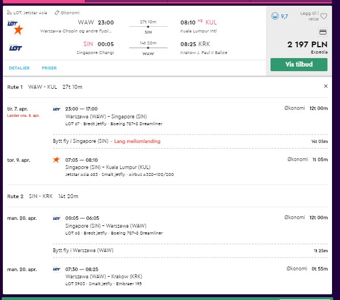Screen dimensions: 340x300
Task: Click the SIN 00:05 departure time
Action: pyautogui.click(x=99, y=44)
